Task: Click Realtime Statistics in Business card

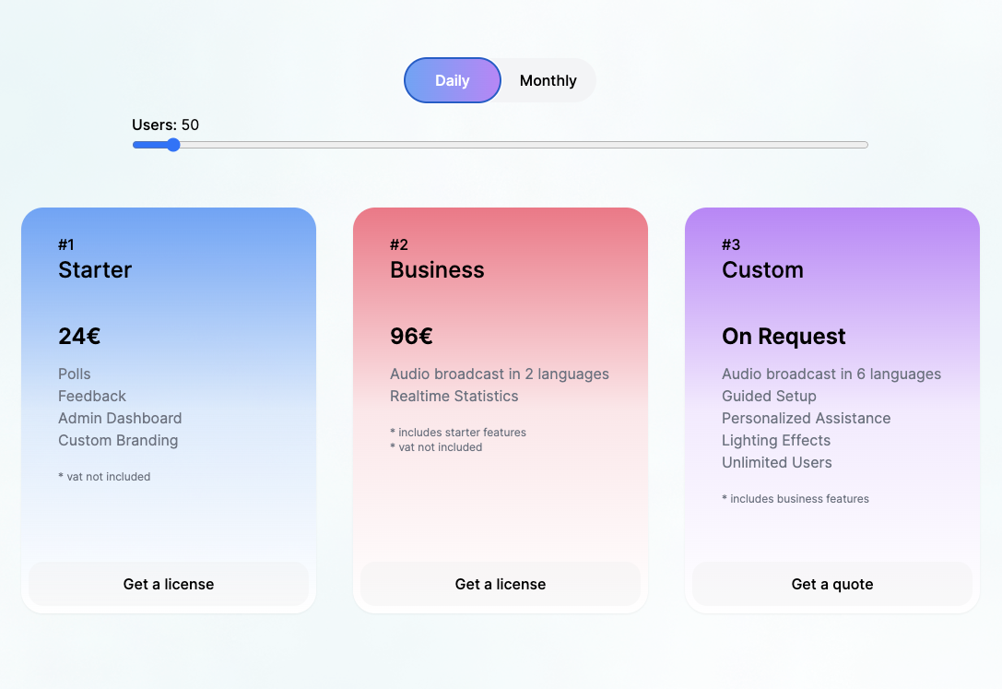Action: click(454, 396)
